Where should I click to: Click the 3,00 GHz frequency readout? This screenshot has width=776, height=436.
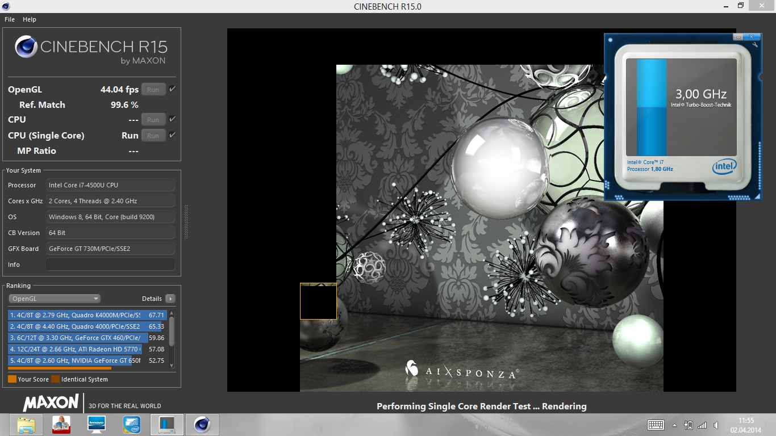tap(700, 94)
